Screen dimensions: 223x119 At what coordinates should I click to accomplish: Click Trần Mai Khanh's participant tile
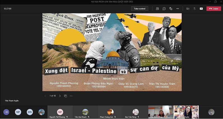point(85,112)
